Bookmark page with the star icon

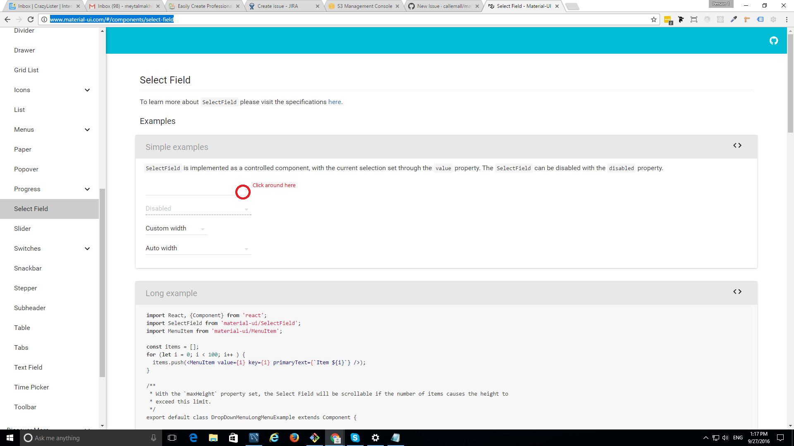[653, 19]
